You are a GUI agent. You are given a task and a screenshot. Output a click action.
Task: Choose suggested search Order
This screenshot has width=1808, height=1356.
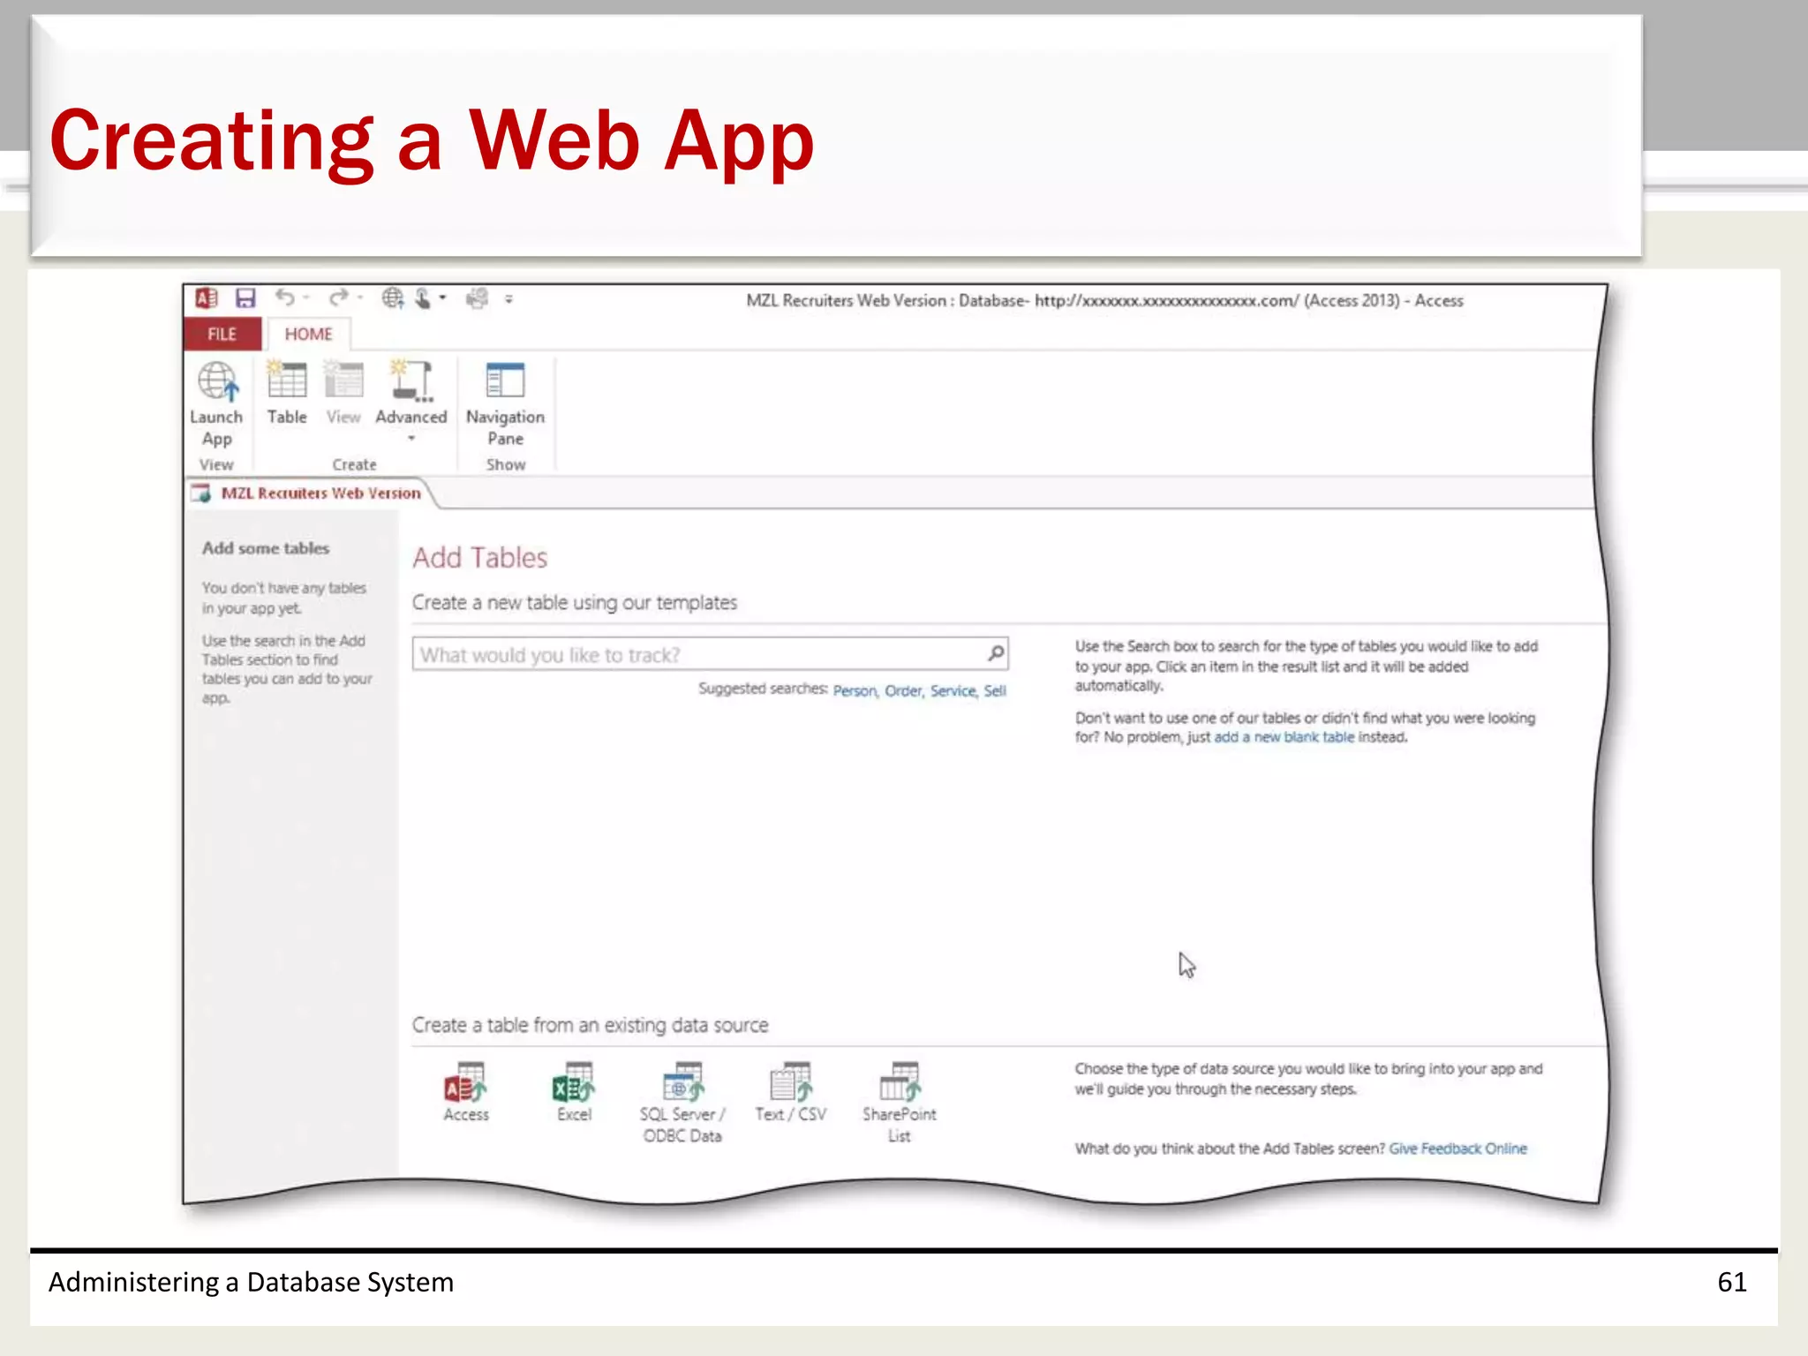click(903, 690)
